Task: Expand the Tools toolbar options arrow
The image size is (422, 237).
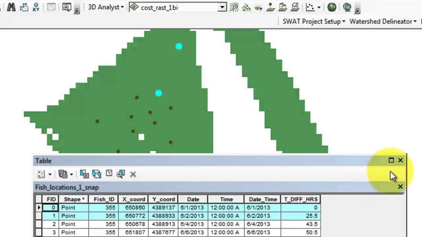Action: click(x=77, y=10)
